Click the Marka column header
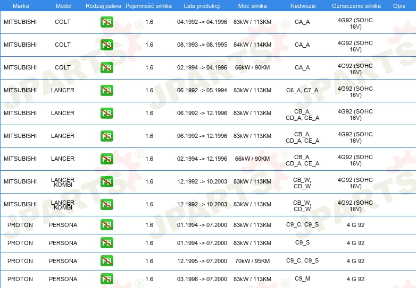This screenshot has width=416, height=288. [21, 6]
